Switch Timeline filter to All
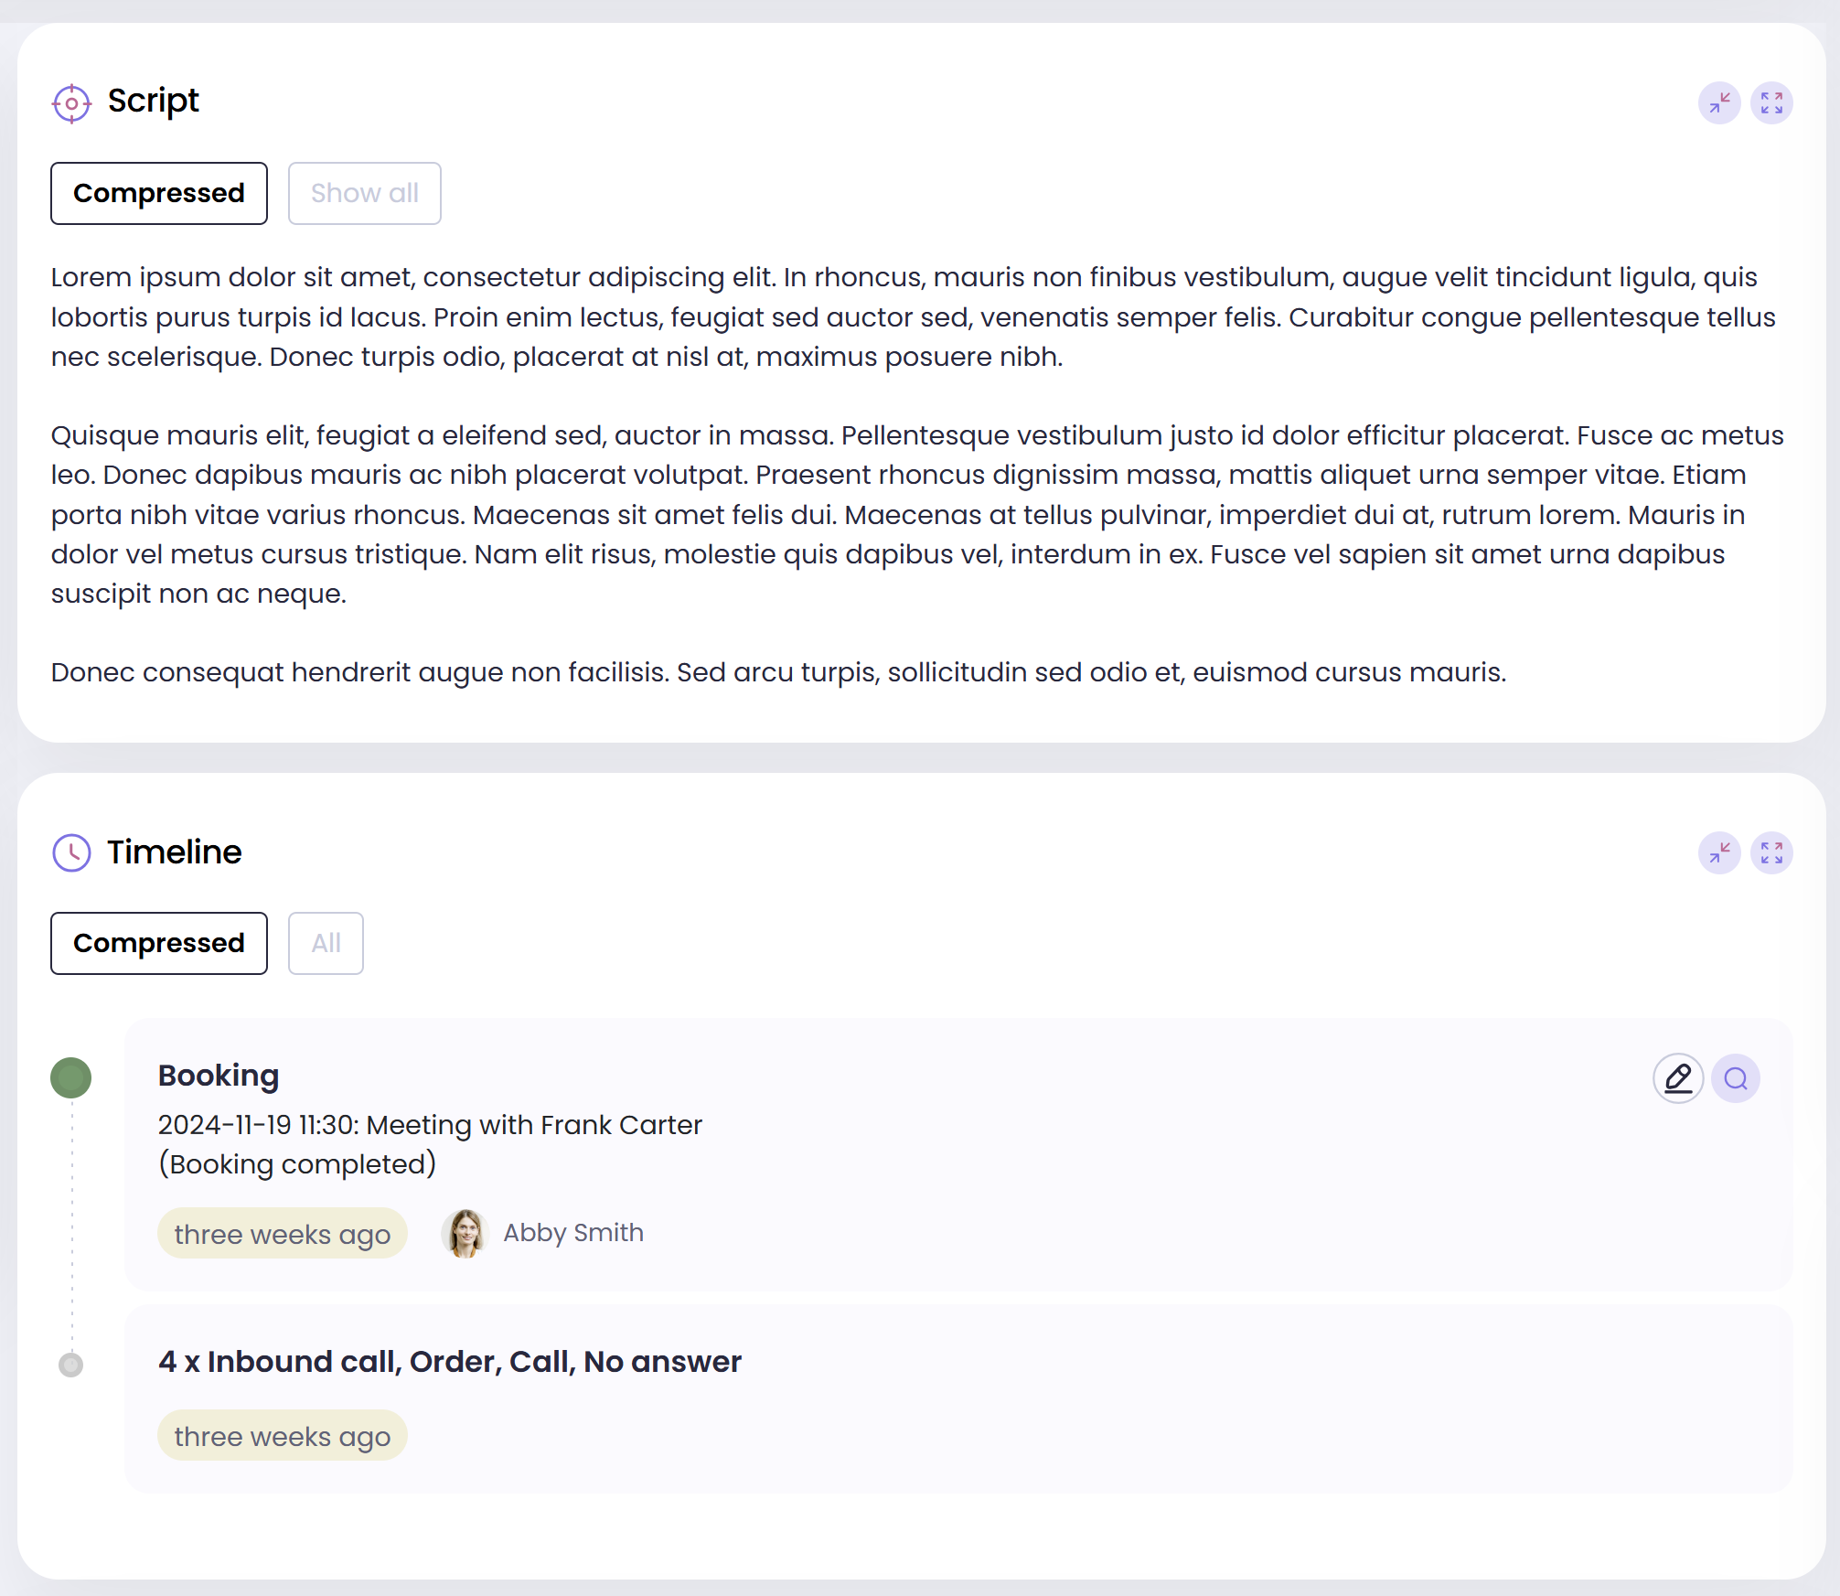The image size is (1840, 1596). (326, 943)
